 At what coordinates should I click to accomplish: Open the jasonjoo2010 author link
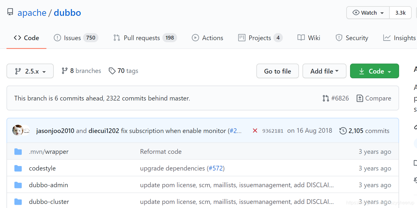(55, 131)
